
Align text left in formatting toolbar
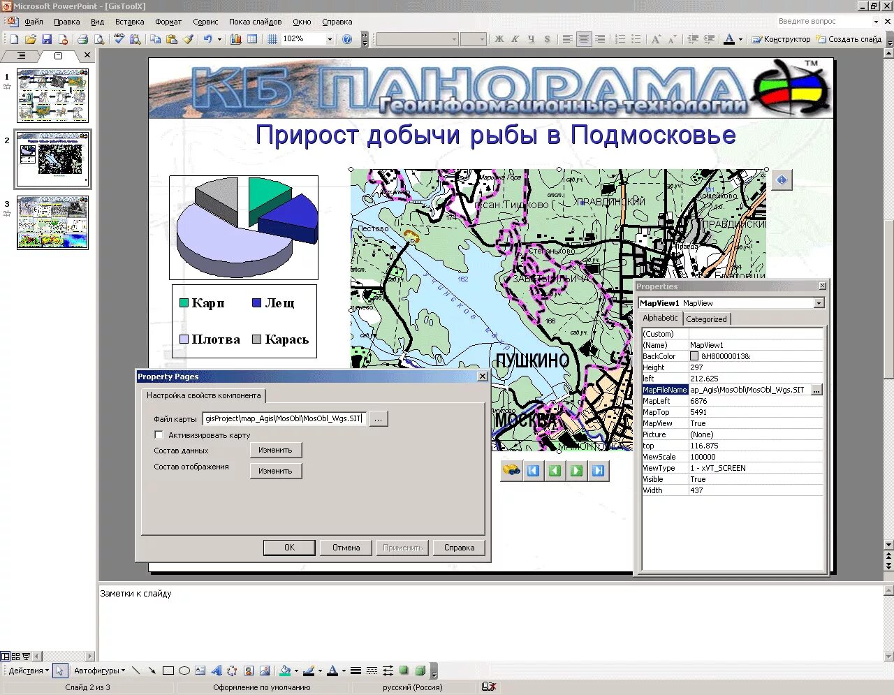coord(568,40)
